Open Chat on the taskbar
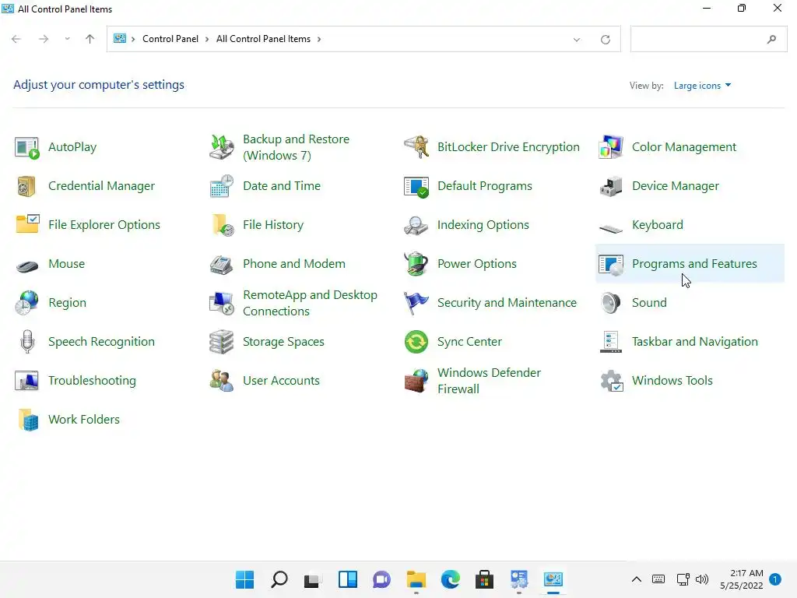 pyautogui.click(x=381, y=579)
